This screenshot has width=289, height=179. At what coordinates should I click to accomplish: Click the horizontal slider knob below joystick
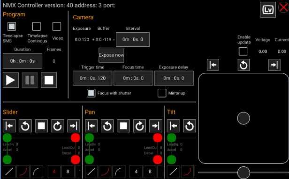pyautogui.click(x=243, y=172)
